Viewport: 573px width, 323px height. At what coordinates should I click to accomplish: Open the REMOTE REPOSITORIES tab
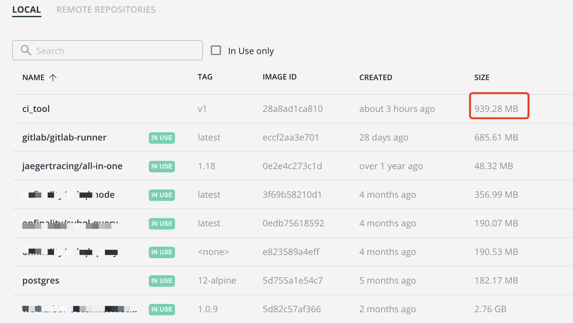(x=106, y=10)
